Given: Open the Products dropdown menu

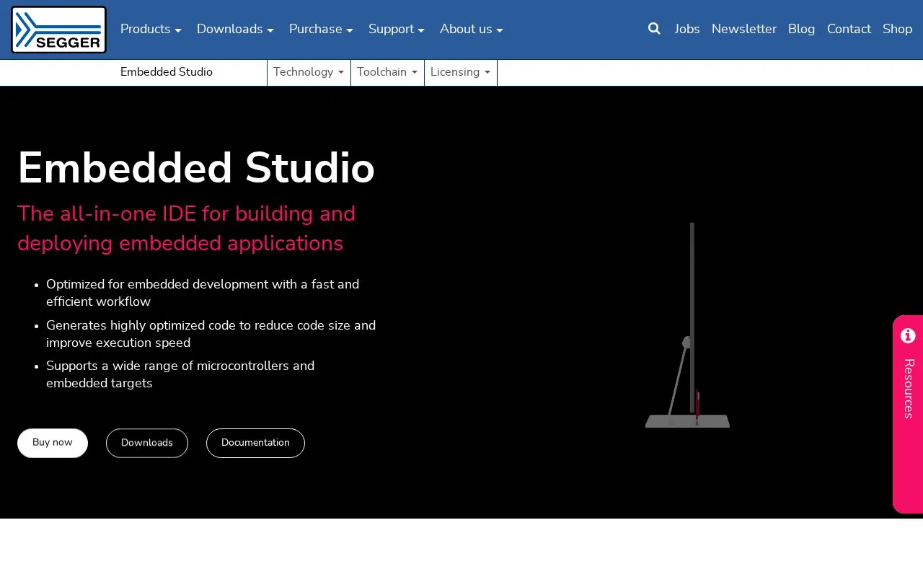Looking at the screenshot, I should tap(151, 29).
